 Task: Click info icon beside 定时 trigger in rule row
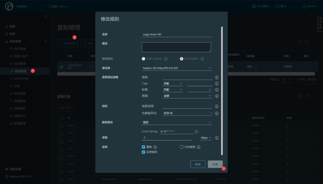[x=256, y=67]
